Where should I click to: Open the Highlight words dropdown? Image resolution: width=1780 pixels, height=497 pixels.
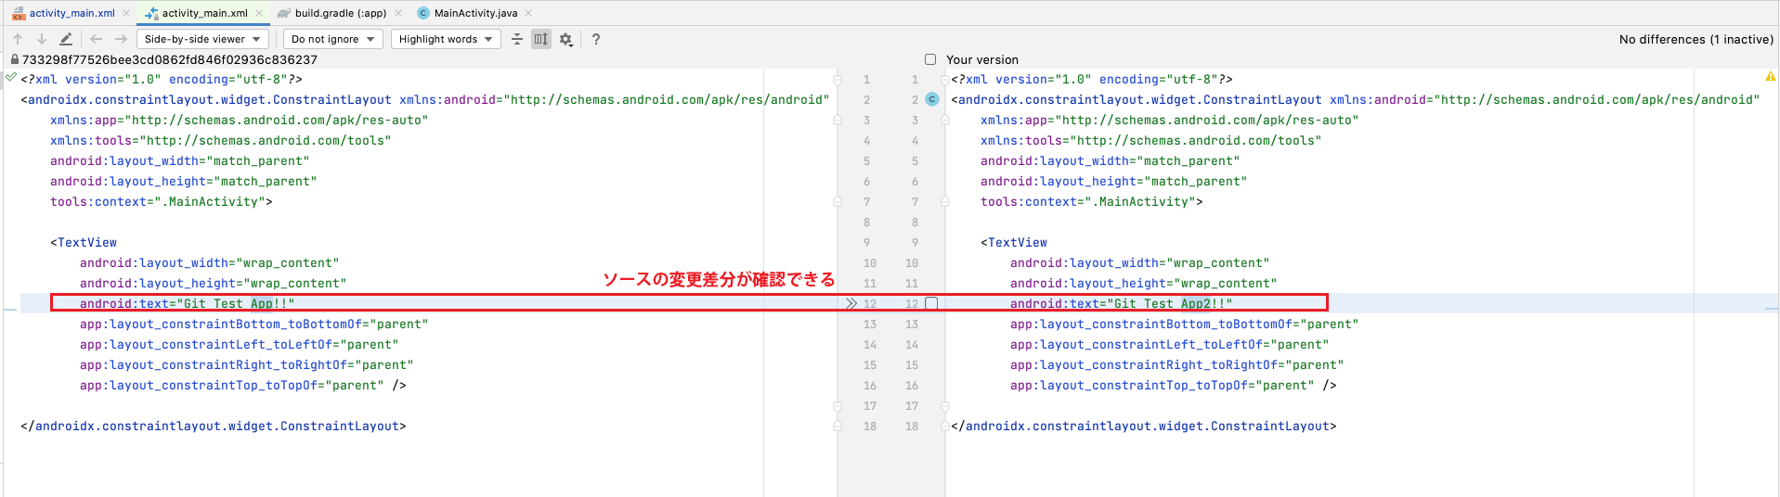(x=446, y=39)
